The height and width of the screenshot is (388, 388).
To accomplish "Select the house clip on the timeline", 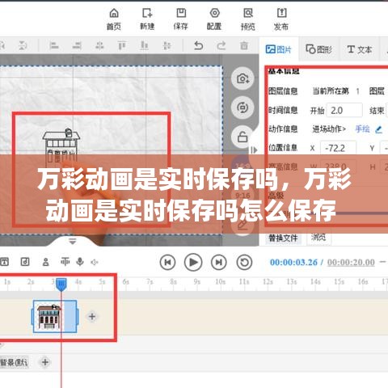I will [x=55, y=317].
